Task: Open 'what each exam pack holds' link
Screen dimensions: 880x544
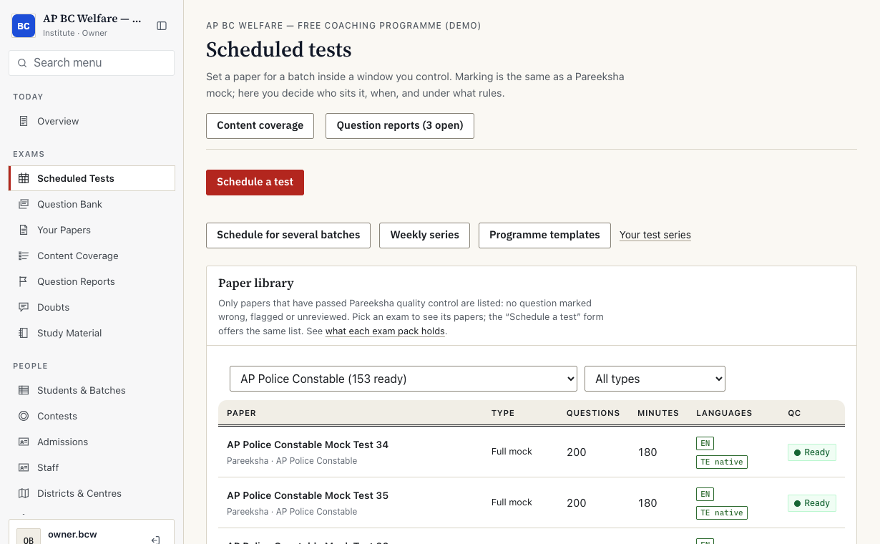Action: (x=385, y=331)
